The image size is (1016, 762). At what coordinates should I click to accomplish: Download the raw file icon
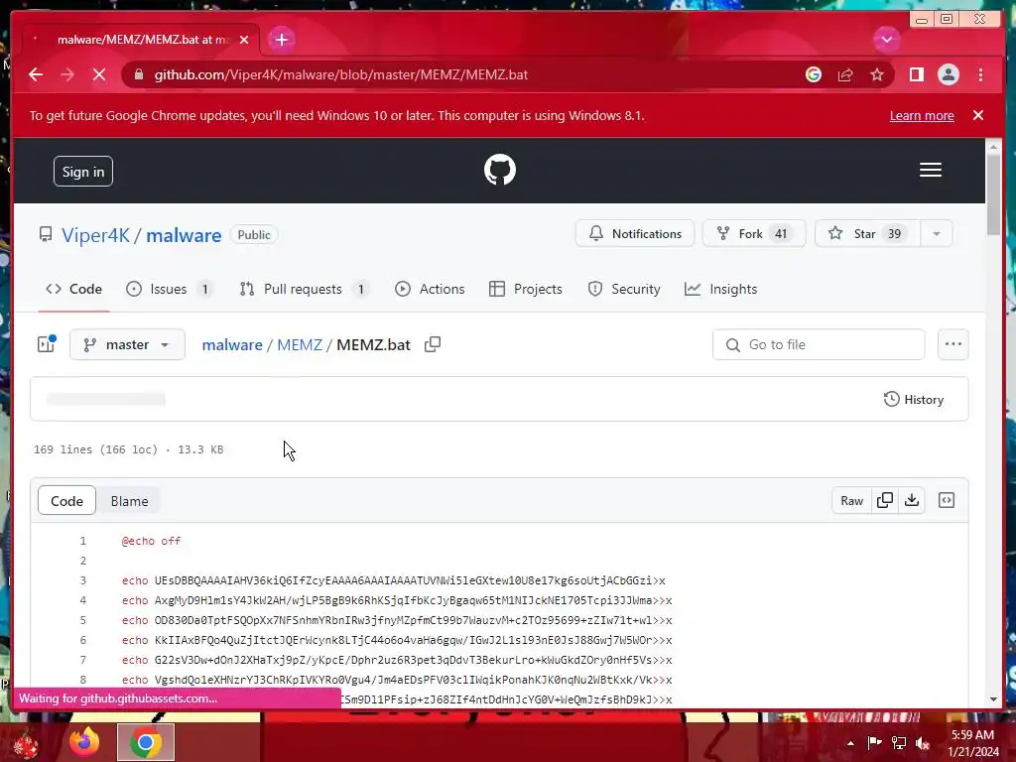coord(912,500)
